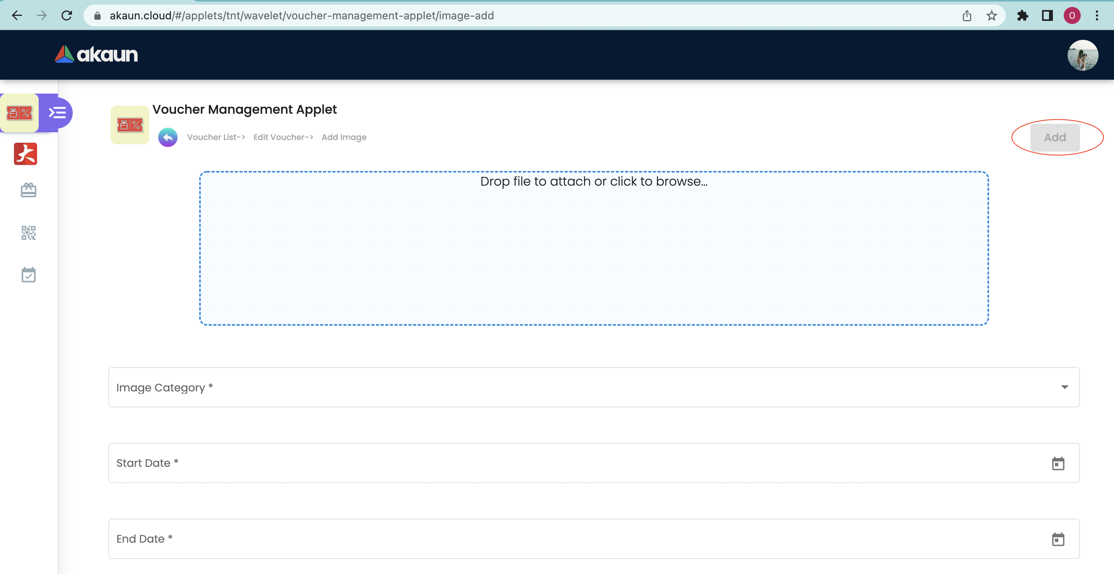Open the gift card sidebar icon
This screenshot has width=1114, height=574.
[29, 190]
